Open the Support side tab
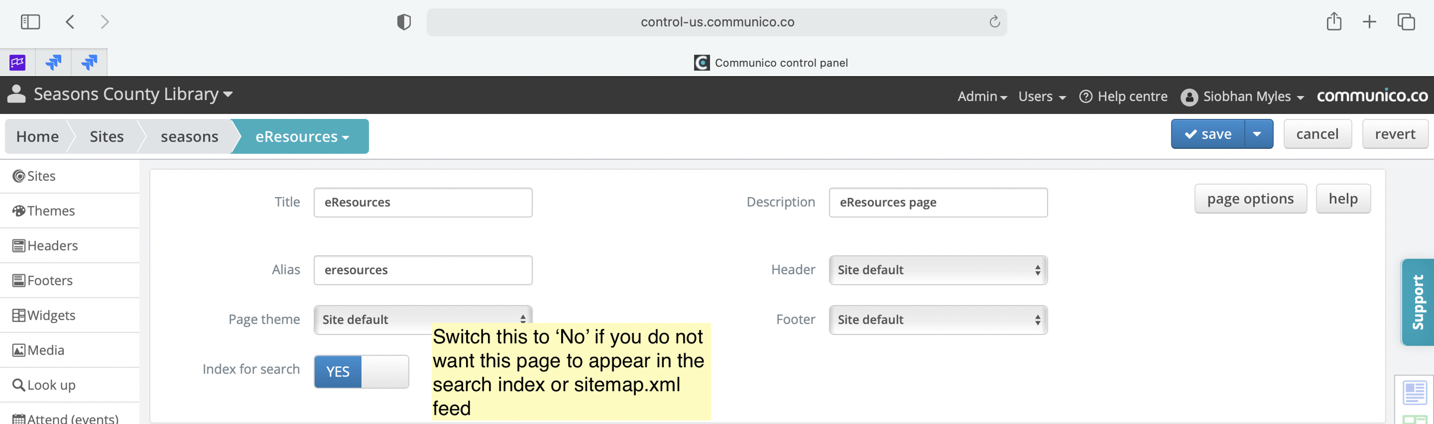The width and height of the screenshot is (1434, 424). [x=1417, y=302]
